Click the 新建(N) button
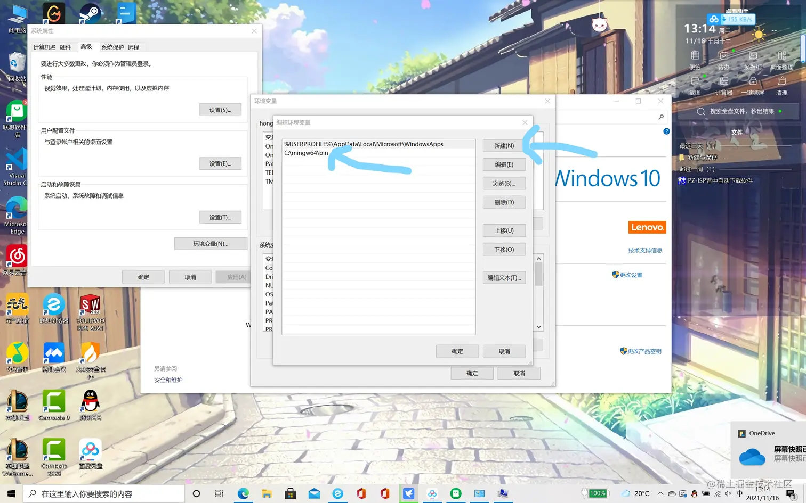This screenshot has height=503, width=806. tap(504, 145)
